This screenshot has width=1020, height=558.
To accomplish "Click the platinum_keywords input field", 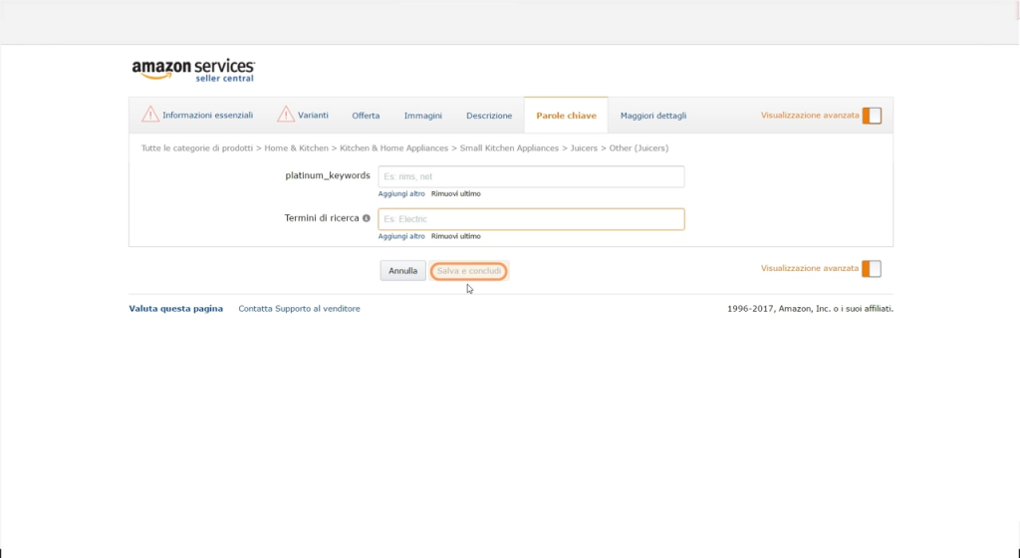I will [x=531, y=176].
